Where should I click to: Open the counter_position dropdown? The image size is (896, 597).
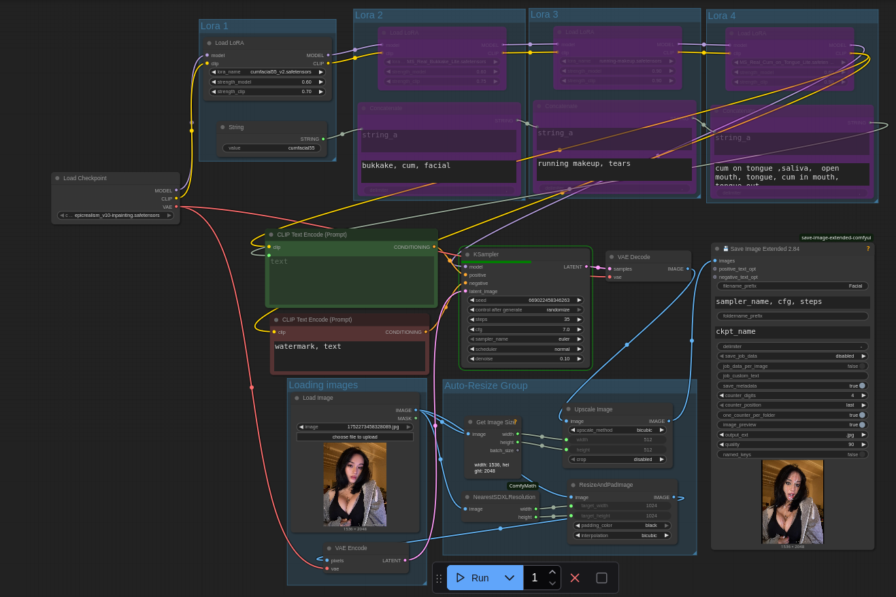(x=793, y=405)
